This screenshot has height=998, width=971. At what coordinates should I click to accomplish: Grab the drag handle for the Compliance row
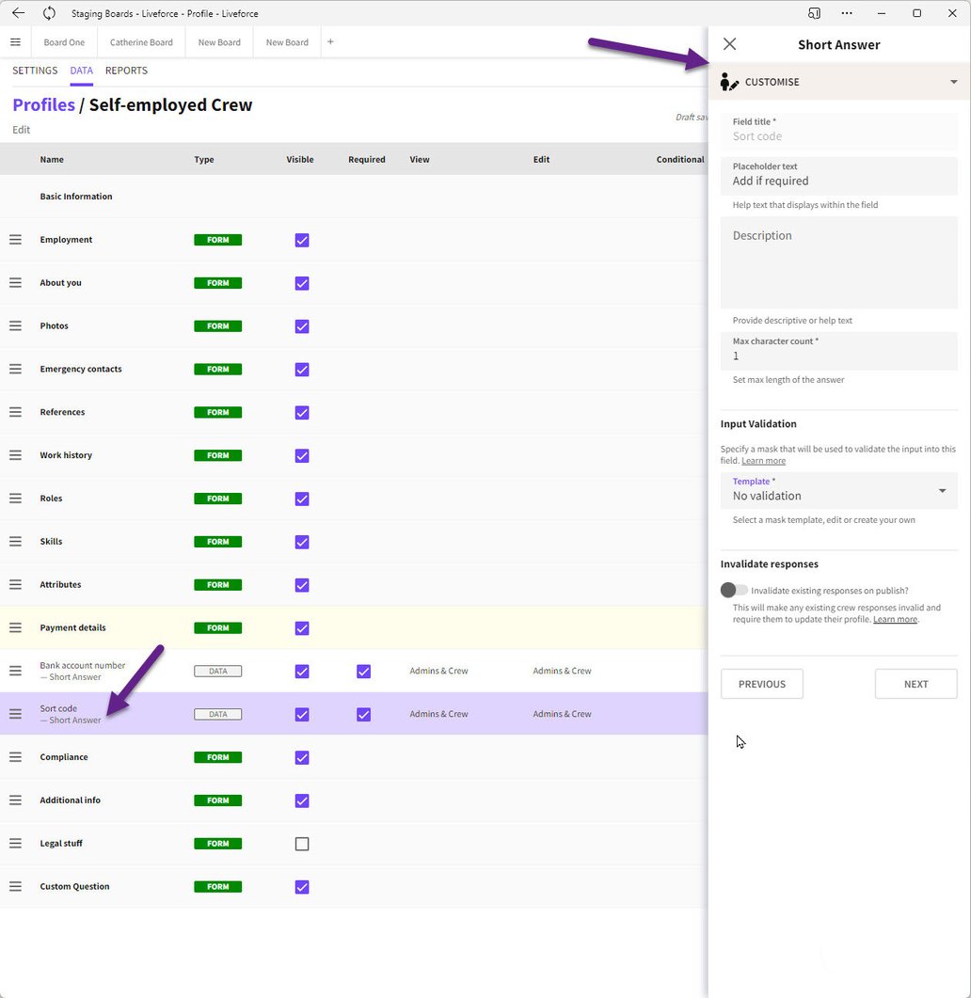tap(15, 756)
